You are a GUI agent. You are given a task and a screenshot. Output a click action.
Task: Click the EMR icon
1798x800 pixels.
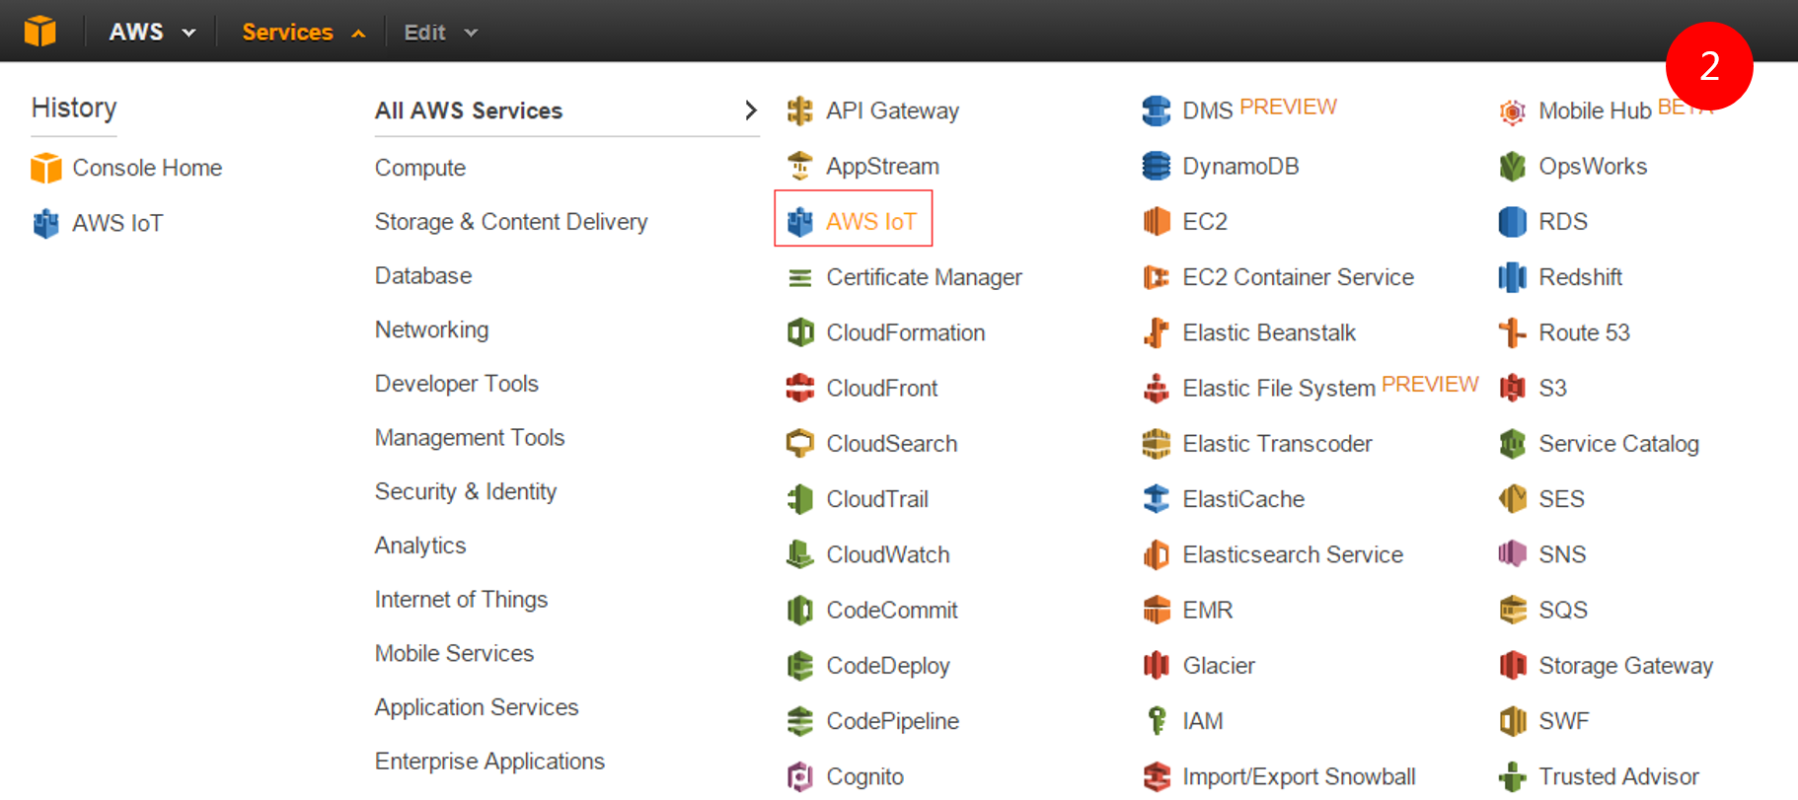[1157, 610]
